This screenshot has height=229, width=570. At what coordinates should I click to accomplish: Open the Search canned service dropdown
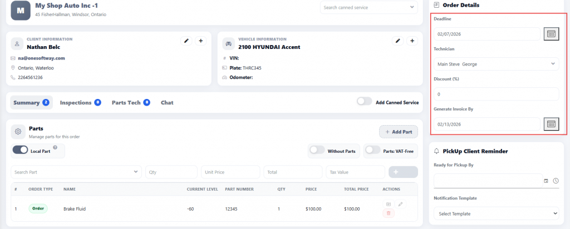[x=368, y=7]
